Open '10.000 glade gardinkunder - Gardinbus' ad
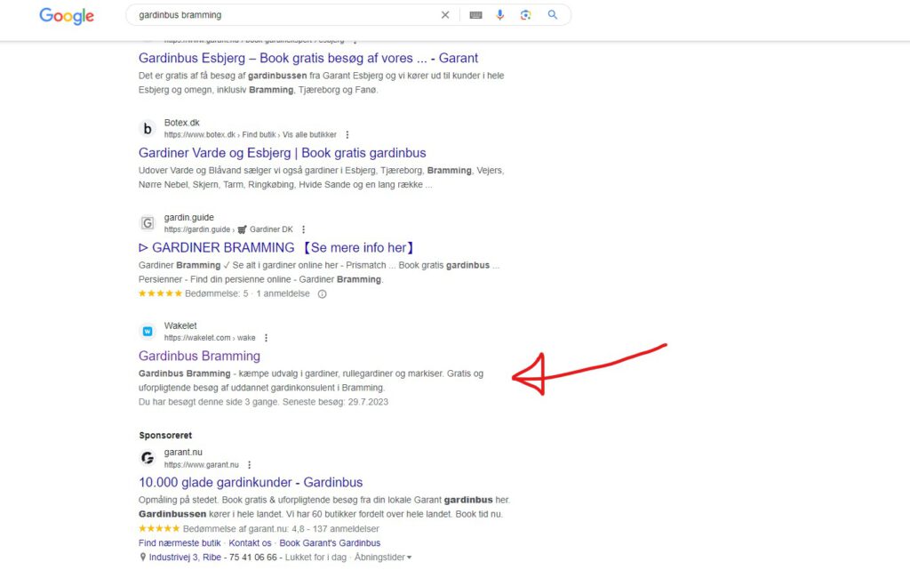The width and height of the screenshot is (910, 570). click(x=251, y=482)
